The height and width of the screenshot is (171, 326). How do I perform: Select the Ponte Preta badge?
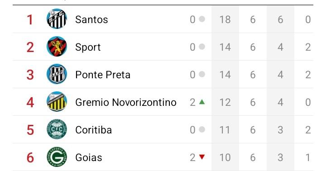point(57,74)
